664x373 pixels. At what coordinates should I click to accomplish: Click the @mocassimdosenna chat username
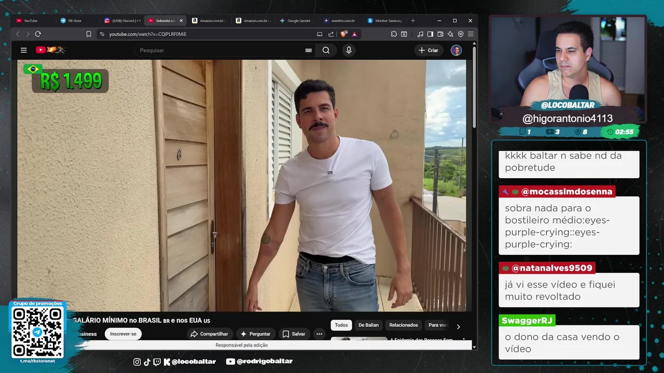[x=566, y=192]
